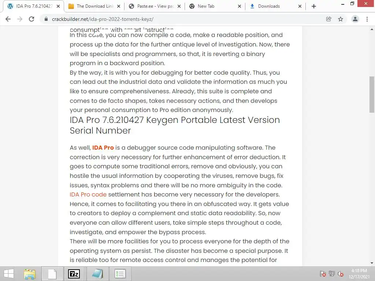This screenshot has width=375, height=281.
Task: Open the checklist icon taskbar app
Action: pyautogui.click(x=120, y=274)
